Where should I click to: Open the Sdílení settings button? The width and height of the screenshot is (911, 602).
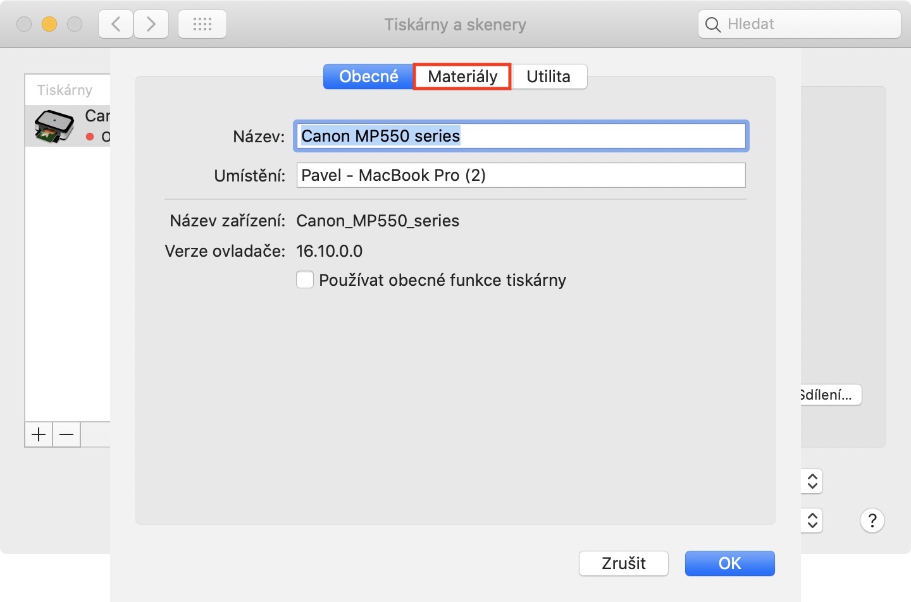827,395
